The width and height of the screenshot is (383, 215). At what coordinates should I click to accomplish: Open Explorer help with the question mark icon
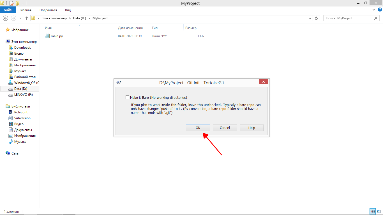(x=380, y=10)
